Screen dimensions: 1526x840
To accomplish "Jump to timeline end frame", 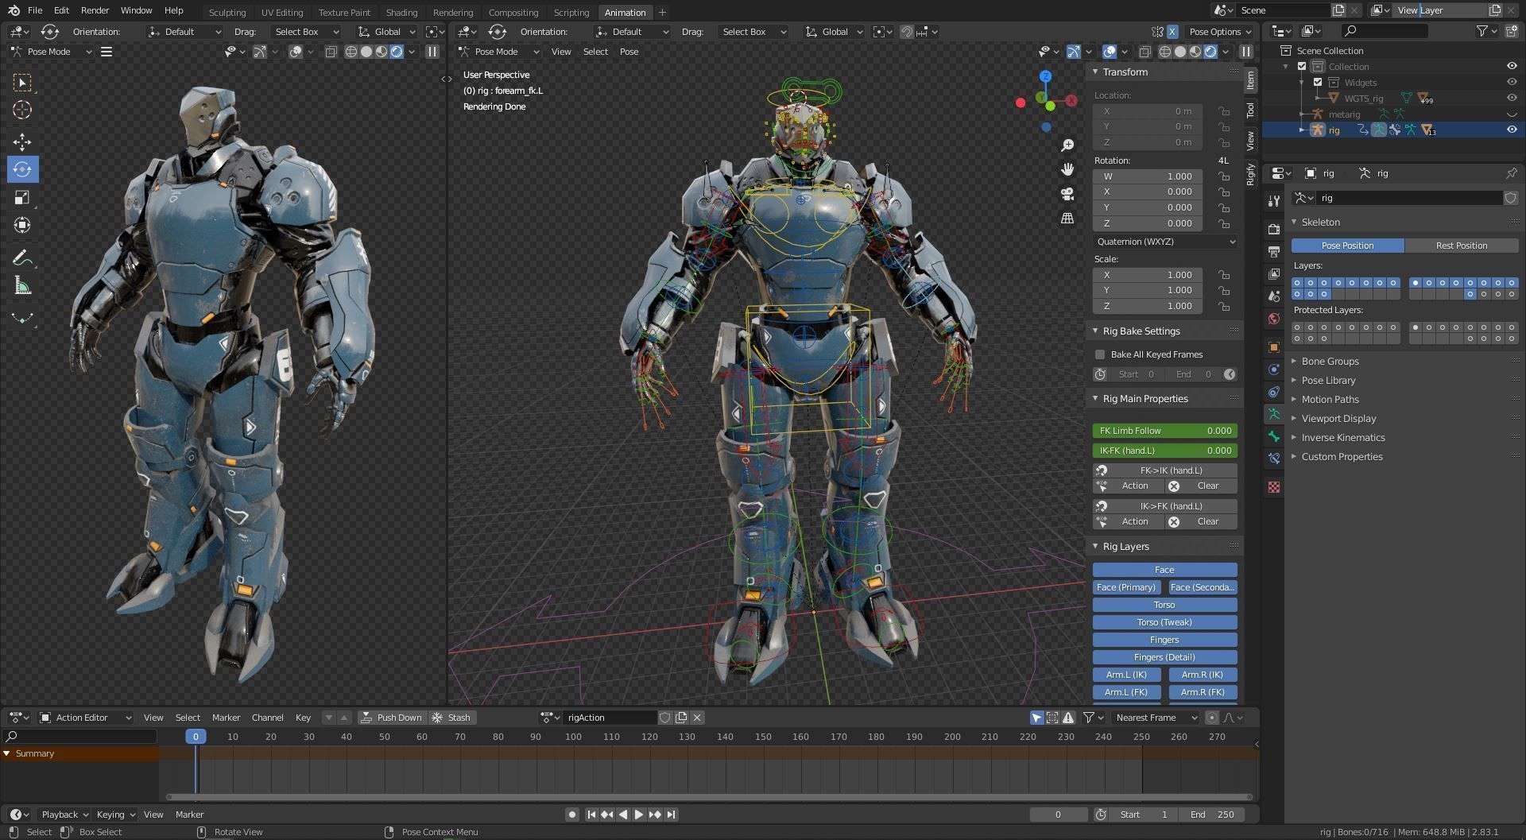I will tap(672, 815).
